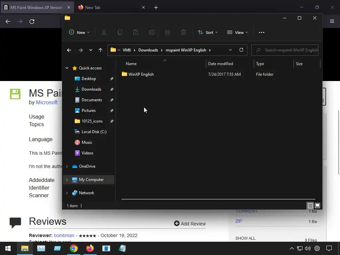Open the See more ellipsis menu
The image size is (340, 255).
click(x=262, y=32)
